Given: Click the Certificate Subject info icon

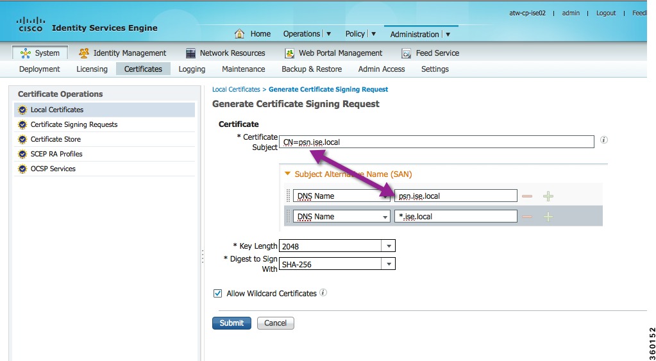Looking at the screenshot, I should 603,140.
